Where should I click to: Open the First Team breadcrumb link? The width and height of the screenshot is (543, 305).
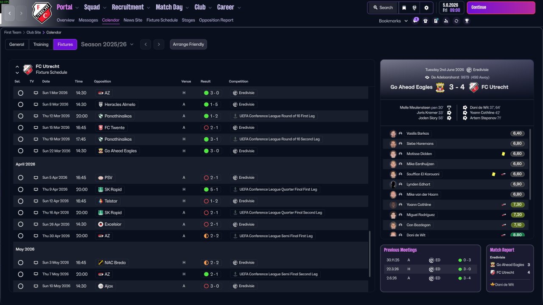click(x=13, y=33)
